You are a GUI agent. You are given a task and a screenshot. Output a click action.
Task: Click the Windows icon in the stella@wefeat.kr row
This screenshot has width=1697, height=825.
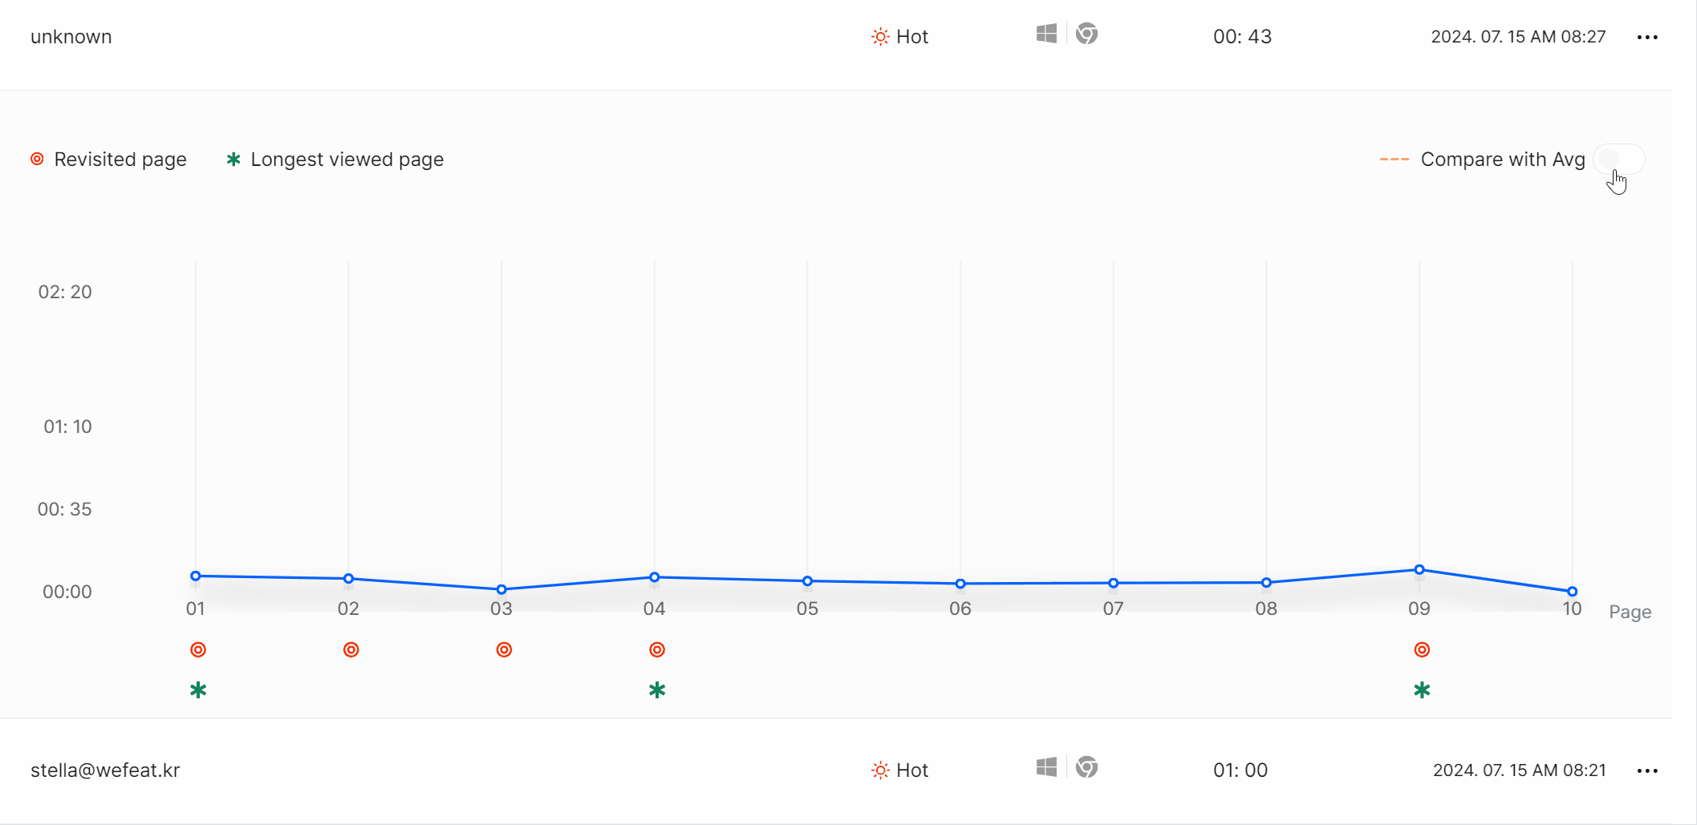[1046, 768]
